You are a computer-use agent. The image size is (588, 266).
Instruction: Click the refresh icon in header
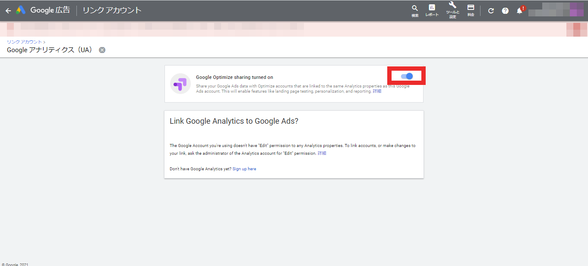(x=491, y=11)
